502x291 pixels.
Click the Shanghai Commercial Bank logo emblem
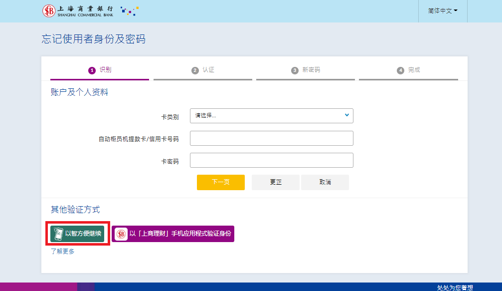pos(49,11)
